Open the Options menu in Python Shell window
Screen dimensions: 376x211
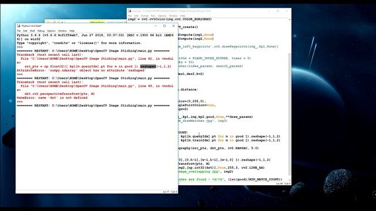coord(51,31)
